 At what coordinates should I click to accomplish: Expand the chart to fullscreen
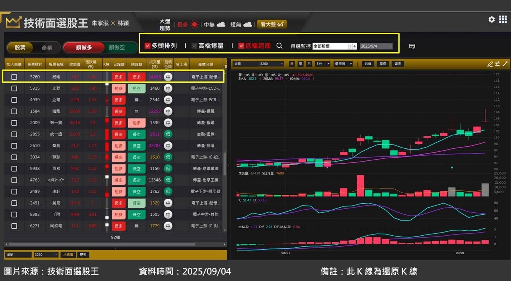coord(505,64)
